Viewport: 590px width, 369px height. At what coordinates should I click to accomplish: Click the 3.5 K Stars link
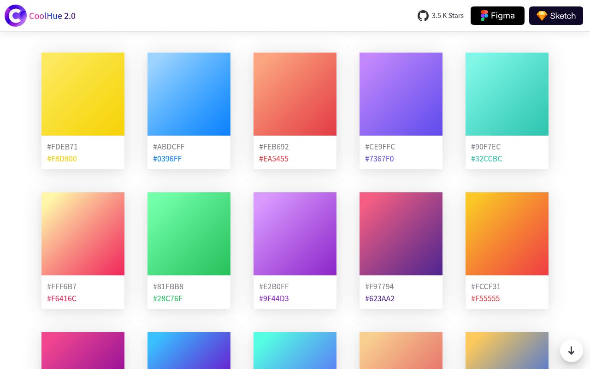click(x=448, y=15)
